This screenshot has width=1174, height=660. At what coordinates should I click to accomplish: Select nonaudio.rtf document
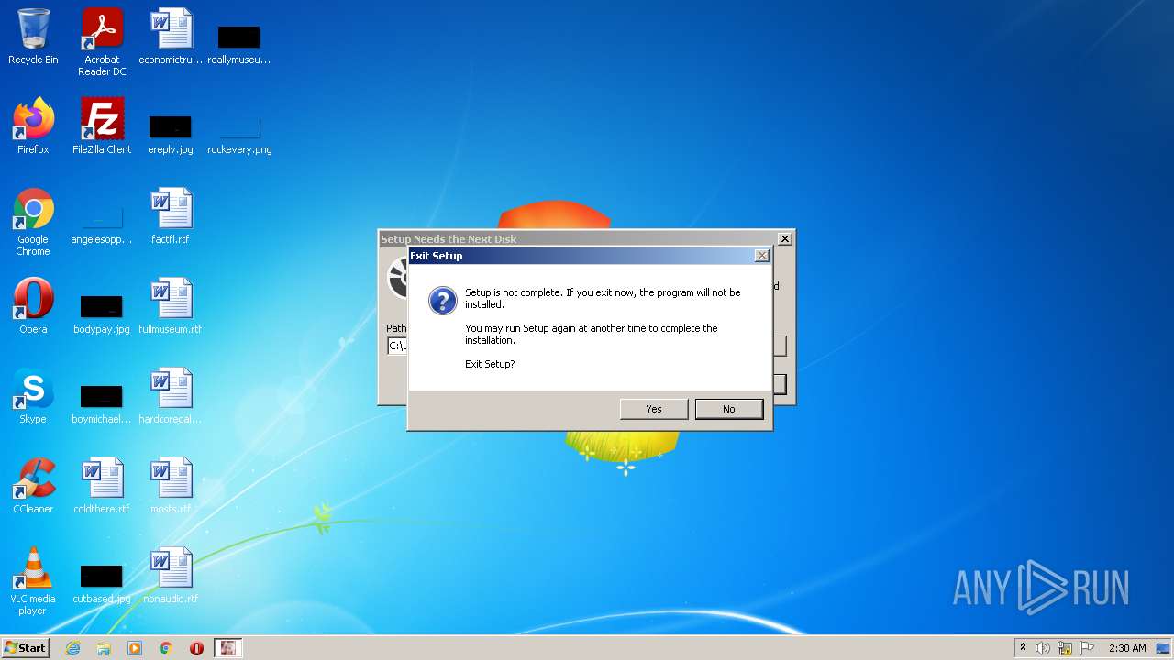[x=171, y=576]
